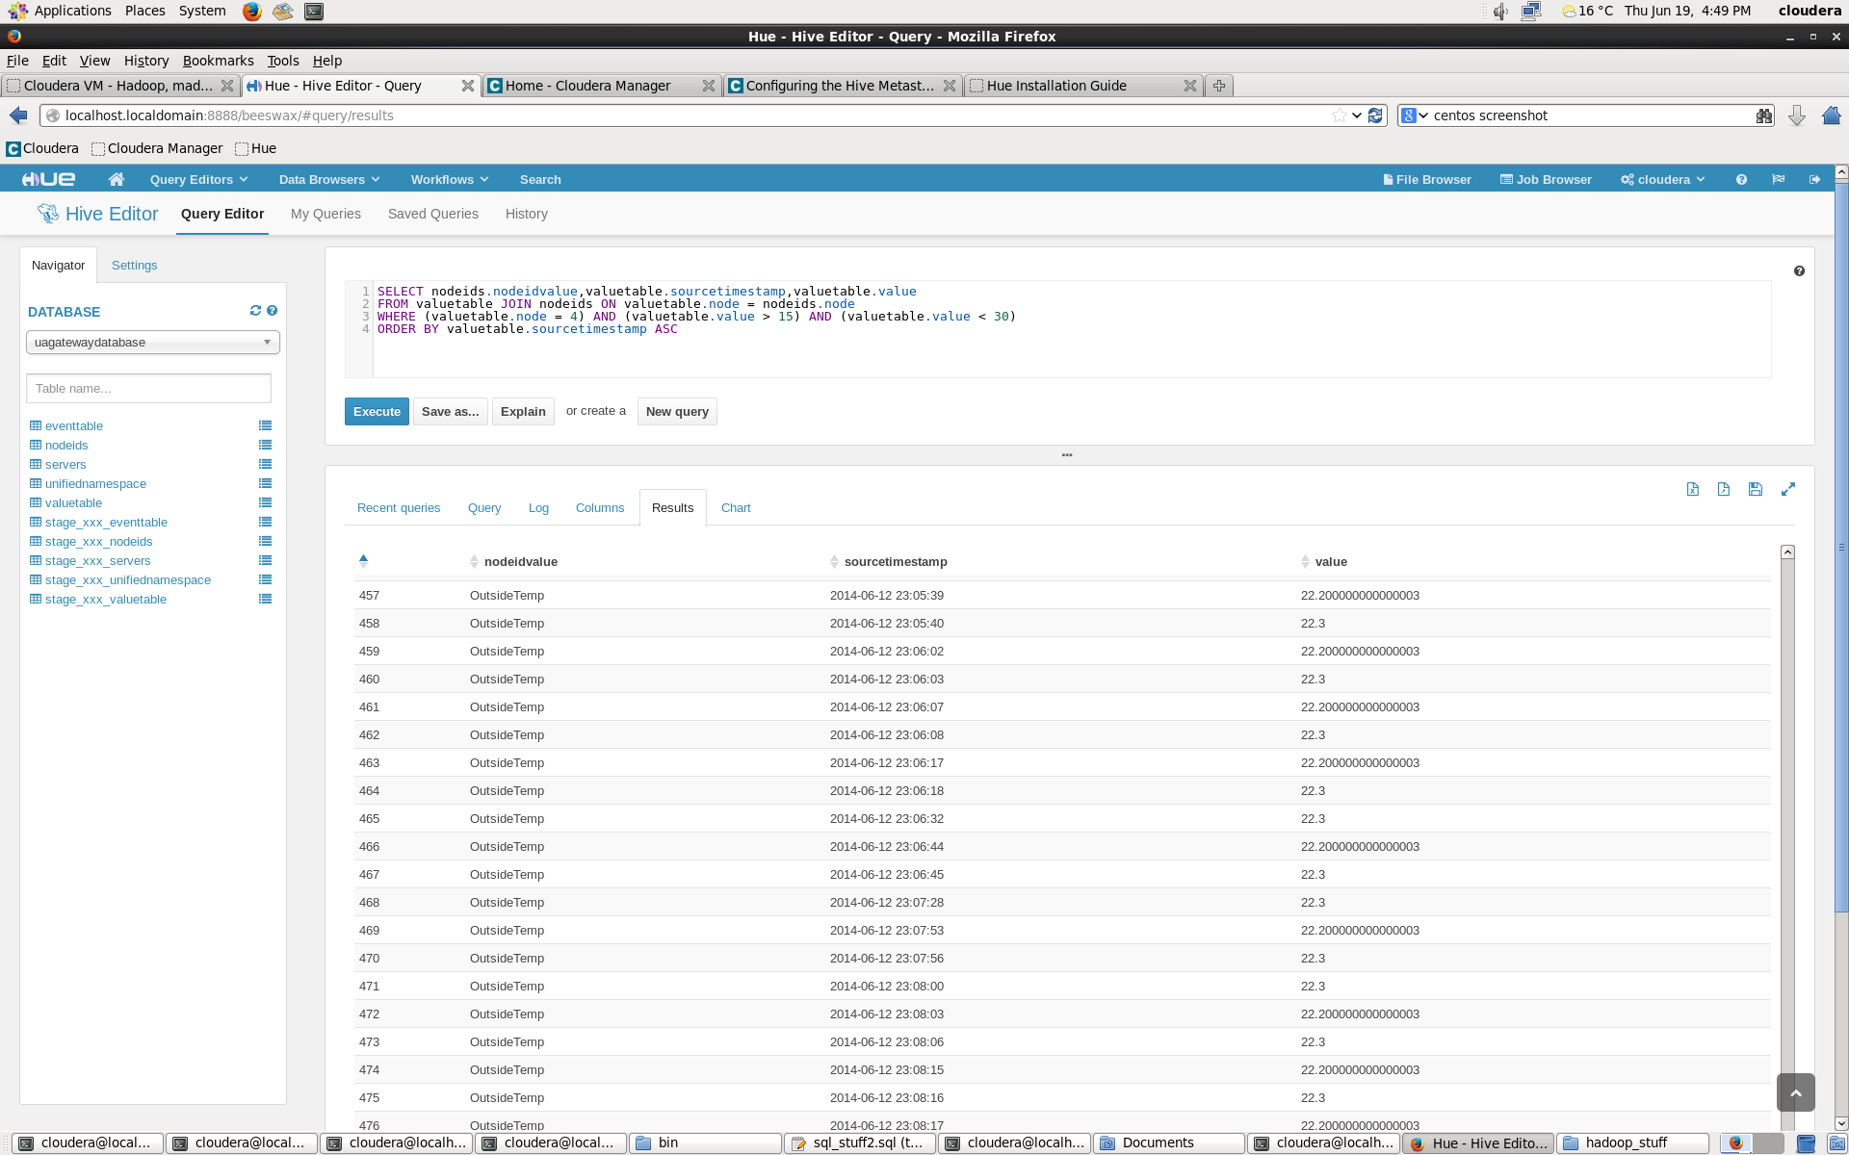The width and height of the screenshot is (1849, 1155).
Task: Switch to Log tab
Action: [x=538, y=508]
